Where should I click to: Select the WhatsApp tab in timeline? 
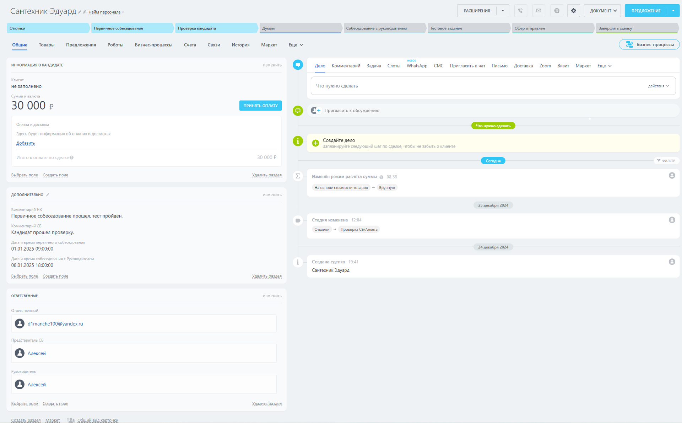coord(417,66)
